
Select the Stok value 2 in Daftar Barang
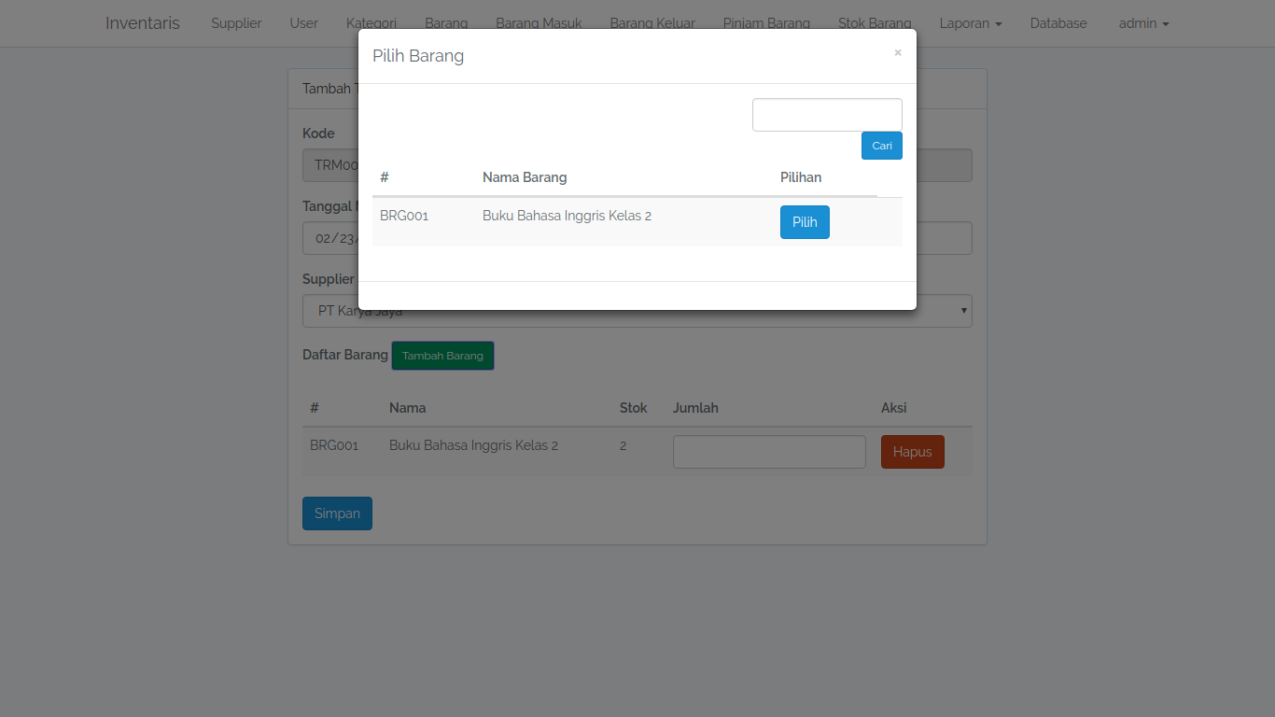tap(623, 445)
